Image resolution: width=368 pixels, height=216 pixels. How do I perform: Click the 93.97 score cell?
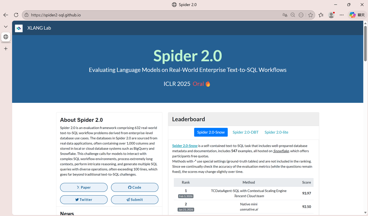306,193
